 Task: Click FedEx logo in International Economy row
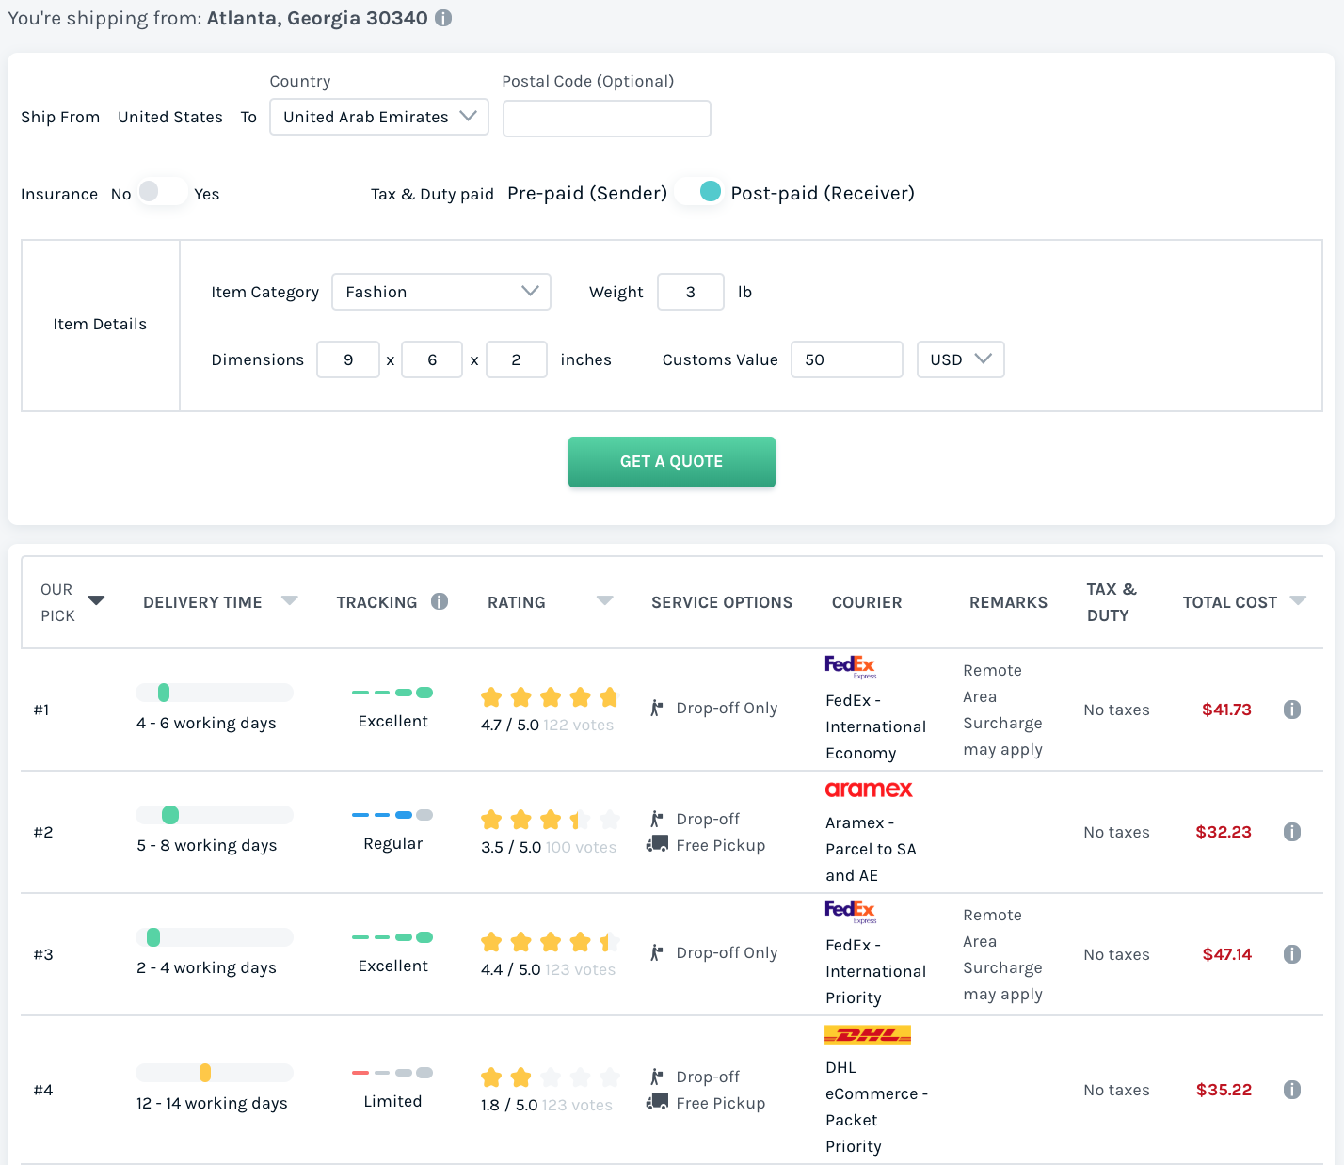point(851,667)
